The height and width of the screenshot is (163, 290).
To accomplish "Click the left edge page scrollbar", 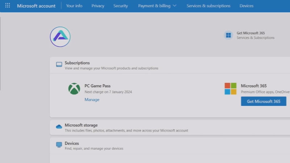I will click(0, 53).
